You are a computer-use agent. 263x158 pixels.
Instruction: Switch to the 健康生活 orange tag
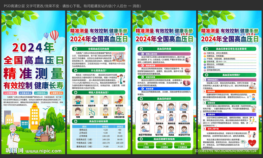(54, 93)
